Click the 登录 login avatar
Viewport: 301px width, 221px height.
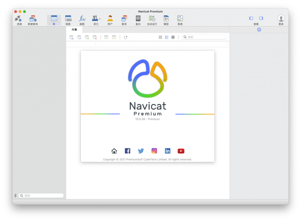click(281, 19)
